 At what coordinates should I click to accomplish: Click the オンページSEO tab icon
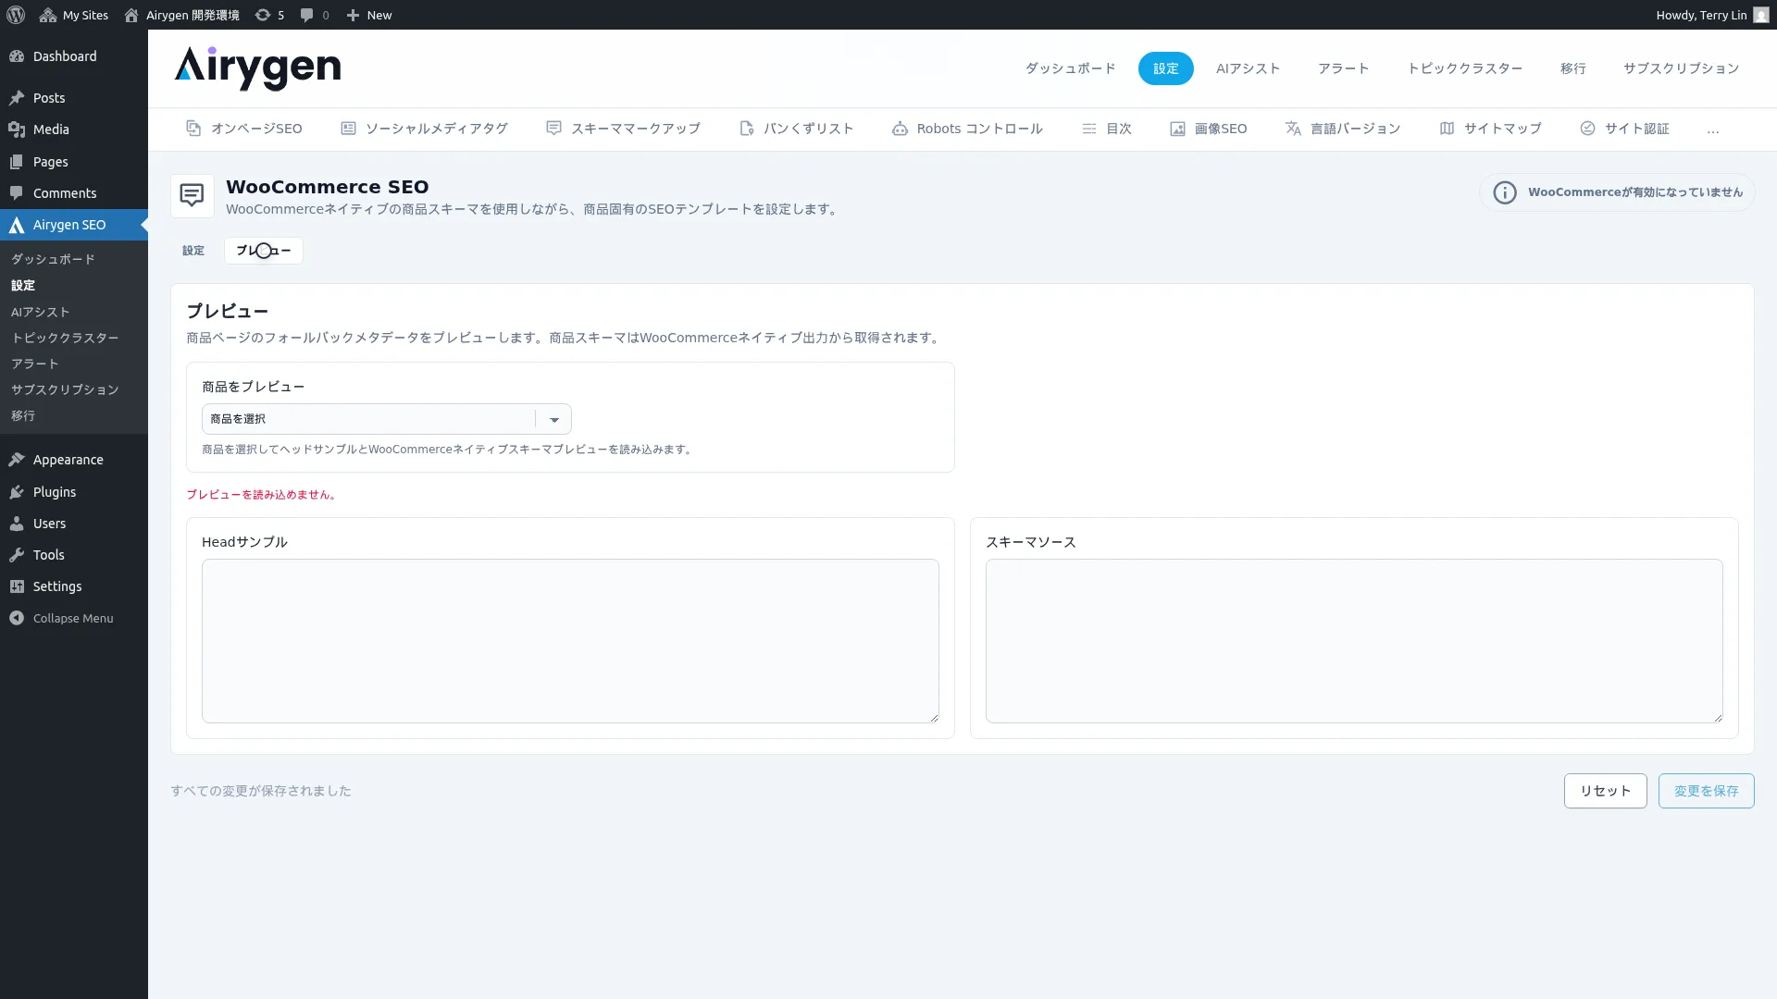click(x=193, y=129)
